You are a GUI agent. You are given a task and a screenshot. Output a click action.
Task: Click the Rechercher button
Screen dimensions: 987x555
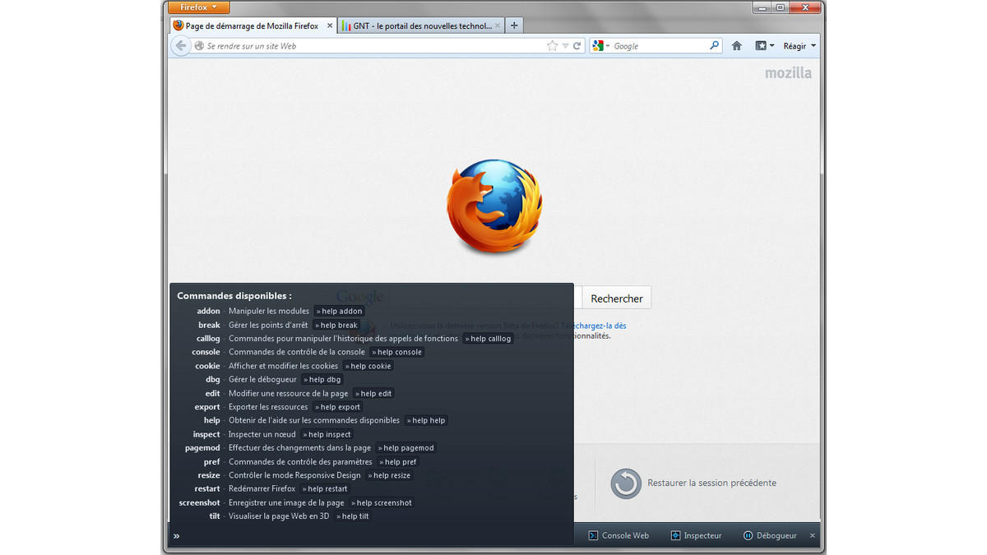(615, 298)
